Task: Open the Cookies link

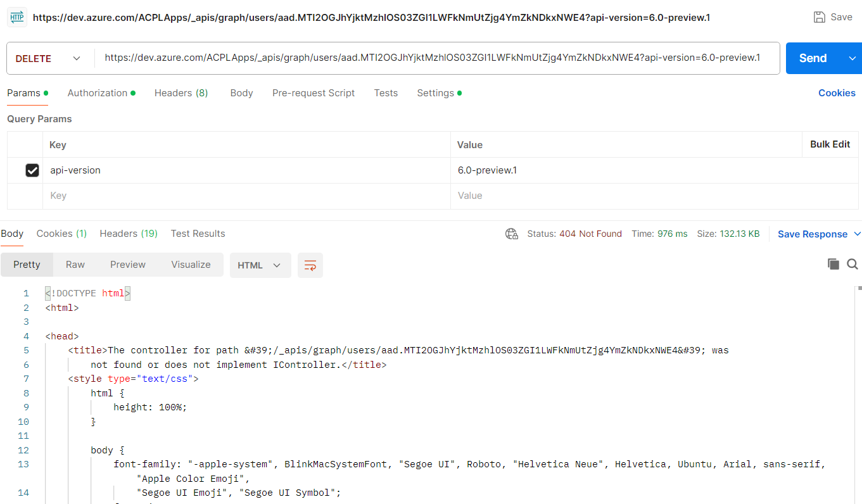Action: coord(837,93)
